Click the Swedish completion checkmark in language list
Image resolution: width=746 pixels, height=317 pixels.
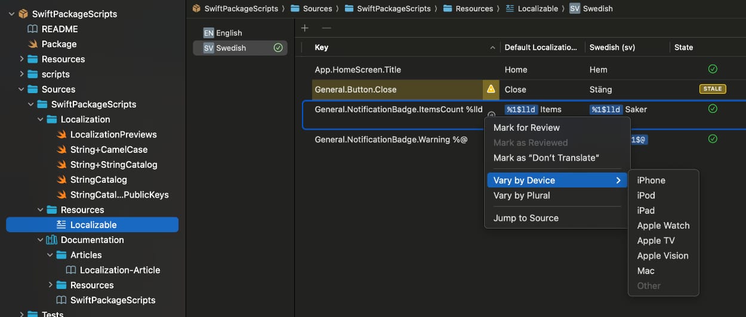pos(278,48)
